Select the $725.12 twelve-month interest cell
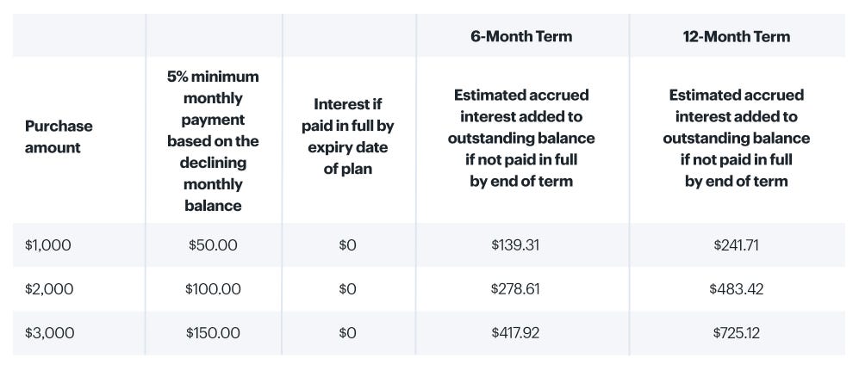859x371 pixels. (737, 333)
